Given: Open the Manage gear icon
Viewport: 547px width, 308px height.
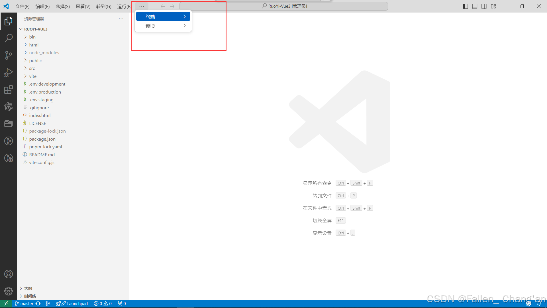Looking at the screenshot, I should [9, 291].
